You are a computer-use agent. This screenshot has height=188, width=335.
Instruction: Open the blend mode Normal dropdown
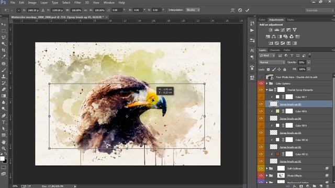(x=272, y=63)
